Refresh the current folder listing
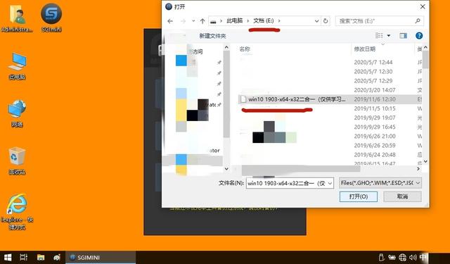 coord(326,21)
